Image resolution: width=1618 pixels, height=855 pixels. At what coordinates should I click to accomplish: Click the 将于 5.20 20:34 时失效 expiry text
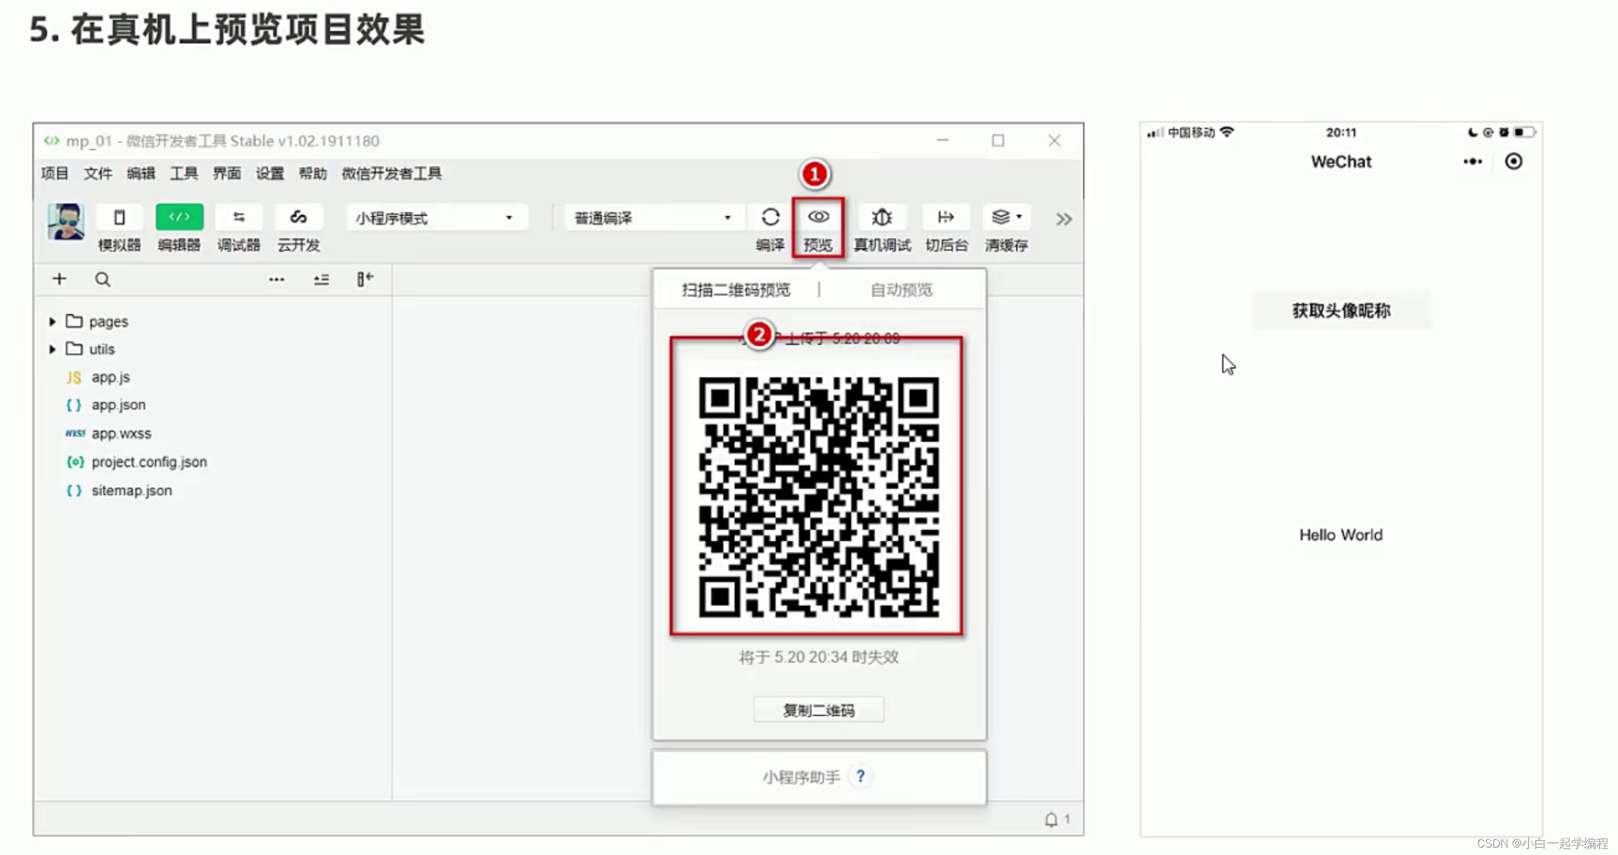[x=818, y=657]
